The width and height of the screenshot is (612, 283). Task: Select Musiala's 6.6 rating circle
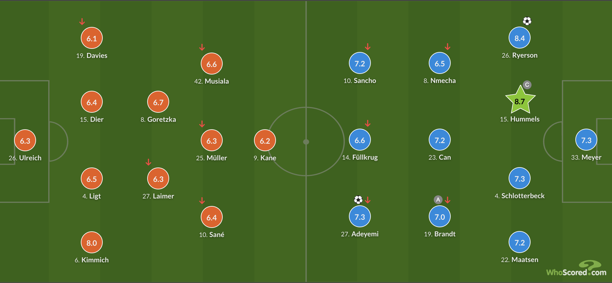tap(212, 64)
